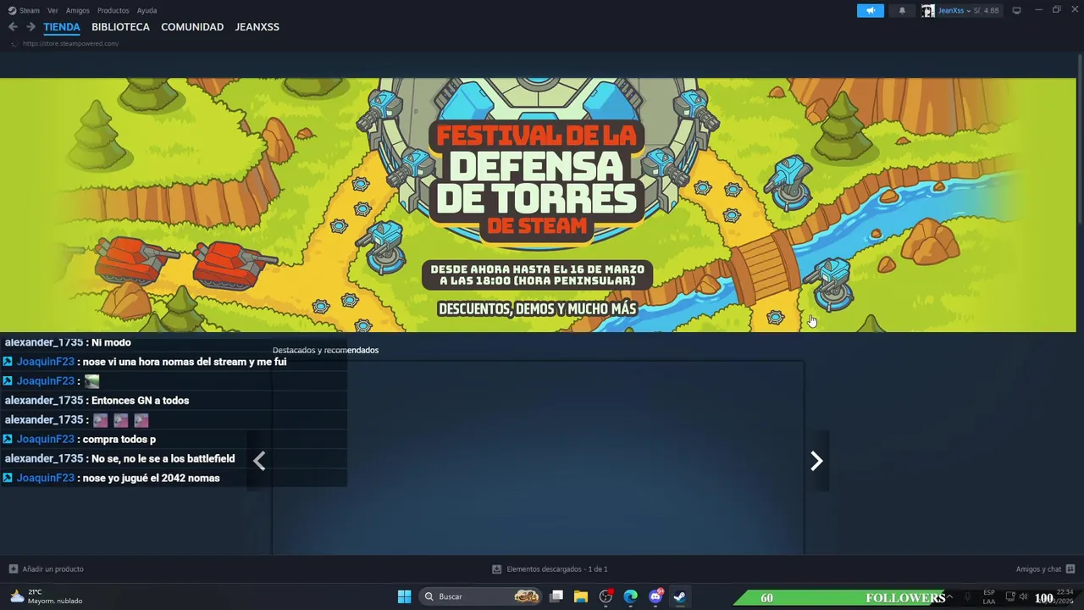Open the Ver menu
This screenshot has height=610, width=1084.
pyautogui.click(x=53, y=10)
